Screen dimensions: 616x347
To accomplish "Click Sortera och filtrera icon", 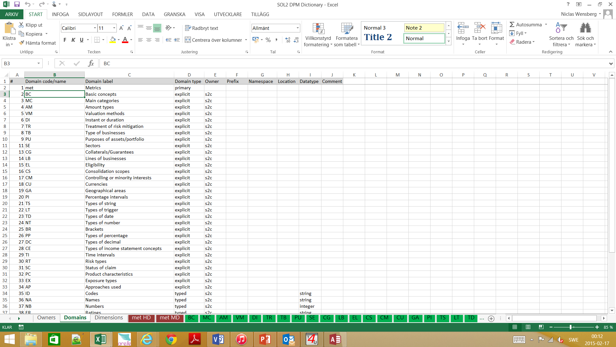I will tap(561, 28).
